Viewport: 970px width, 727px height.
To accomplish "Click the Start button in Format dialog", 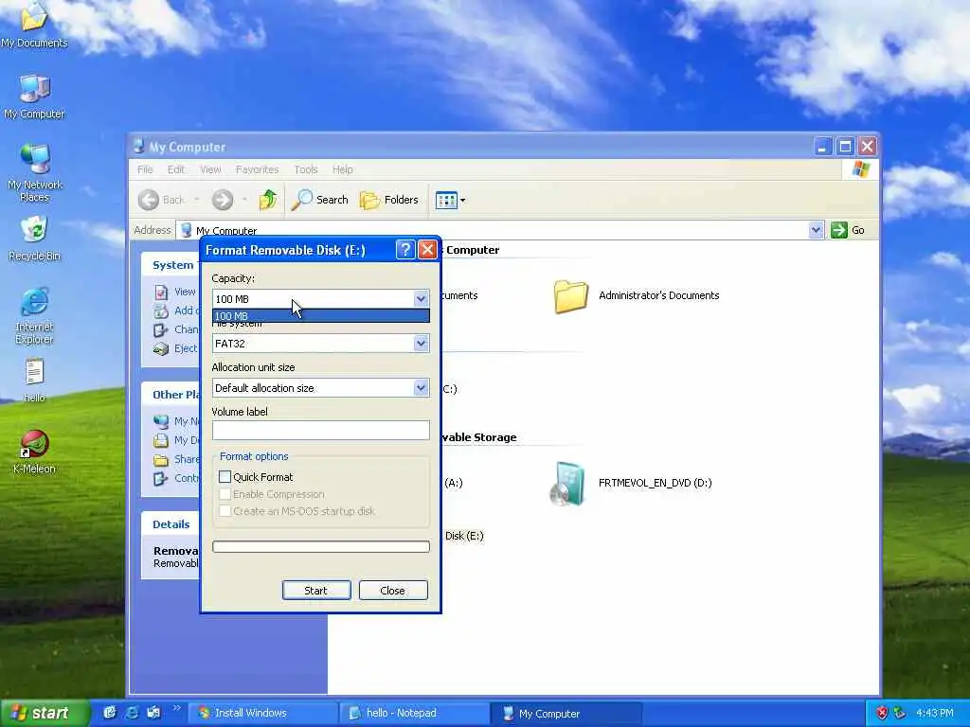I will coord(316,591).
